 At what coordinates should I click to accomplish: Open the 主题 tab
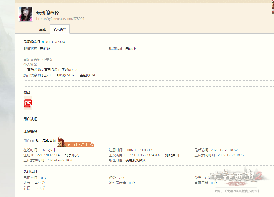click(x=42, y=29)
